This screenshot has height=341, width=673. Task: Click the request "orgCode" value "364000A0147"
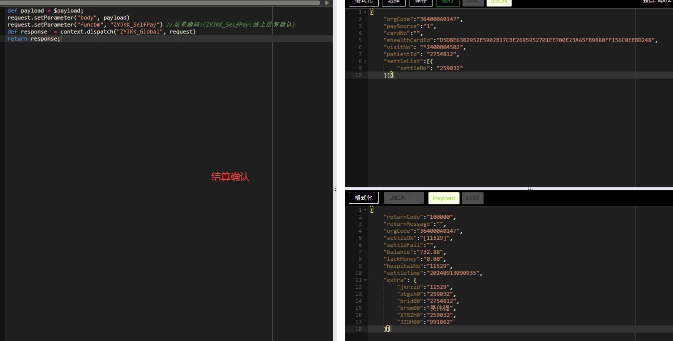point(438,19)
